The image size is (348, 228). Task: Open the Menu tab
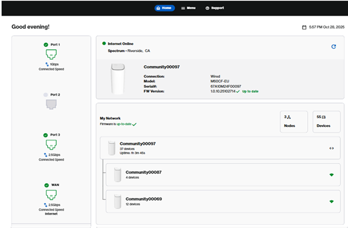pyautogui.click(x=188, y=8)
